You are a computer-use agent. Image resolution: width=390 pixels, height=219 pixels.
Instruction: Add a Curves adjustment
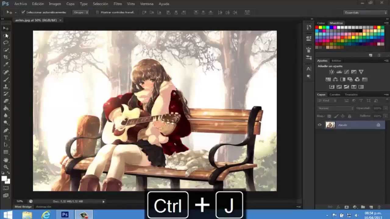(x=346, y=72)
